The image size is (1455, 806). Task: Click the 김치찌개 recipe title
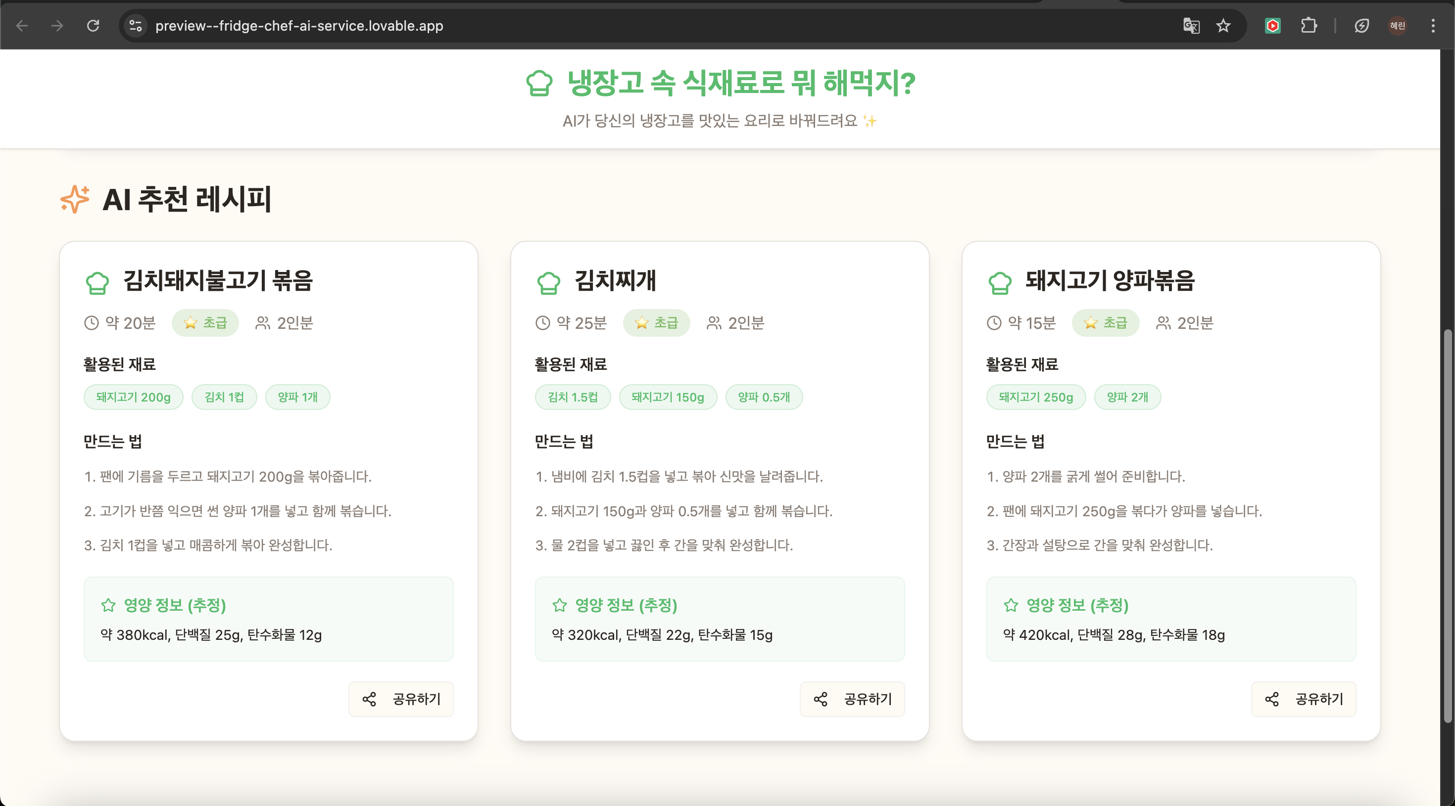(x=615, y=280)
